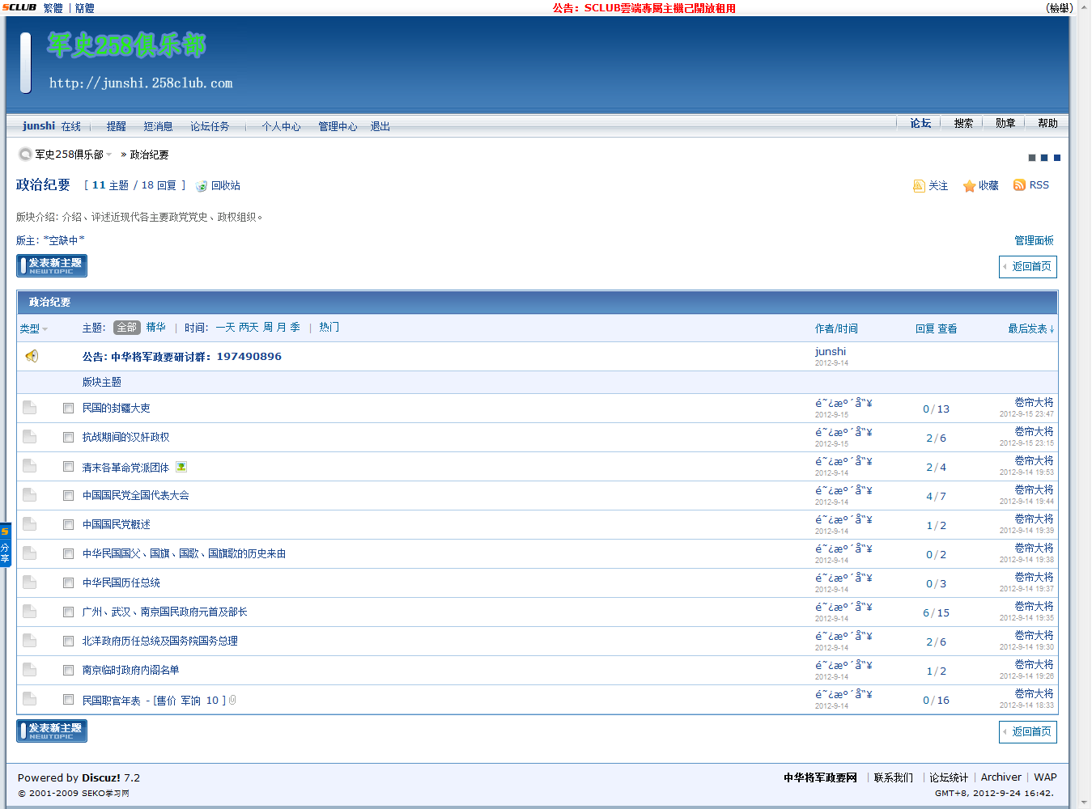Image resolution: width=1092 pixels, height=809 pixels.
Task: Filter threads by 精华
Action: 156,328
